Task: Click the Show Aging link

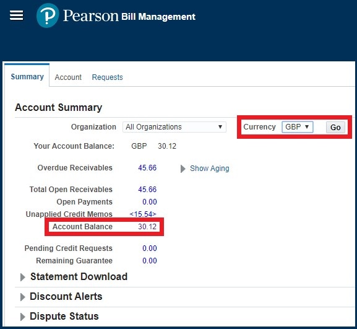Action: [210, 169]
